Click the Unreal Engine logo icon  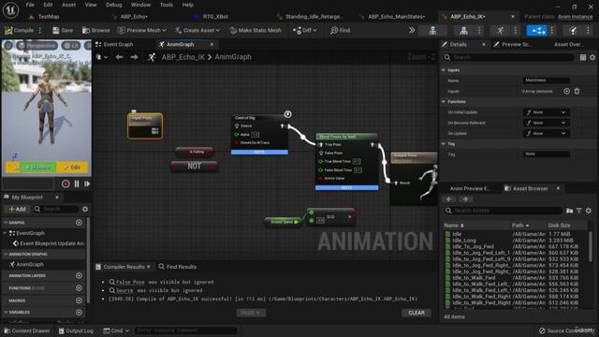[10, 10]
